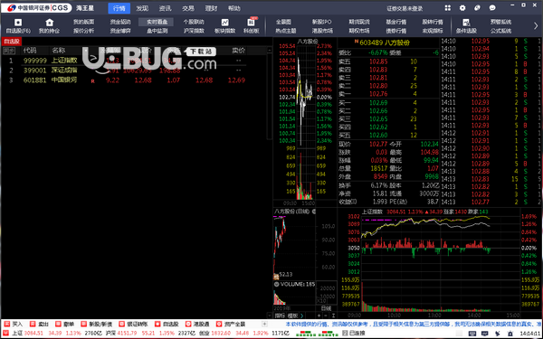Image resolution: width=543 pixels, height=339 pixels.
Task: Open settings gear icon in title bar
Action: pos(462,8)
